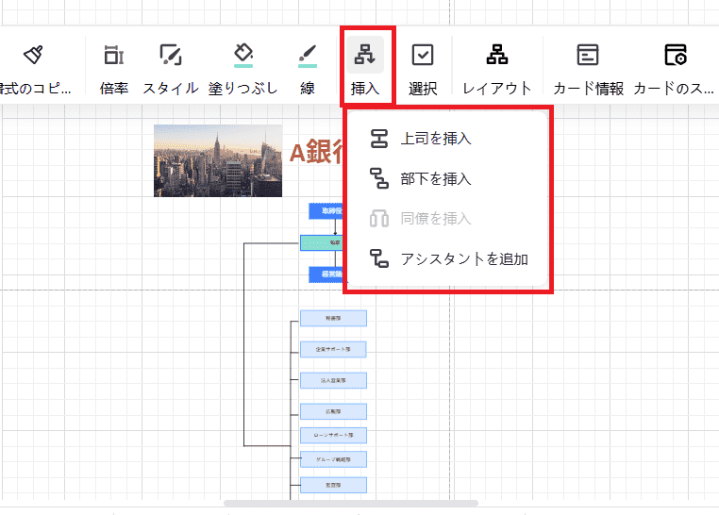
Task: Select the blue 取締役 org chart box
Action: tap(326, 211)
